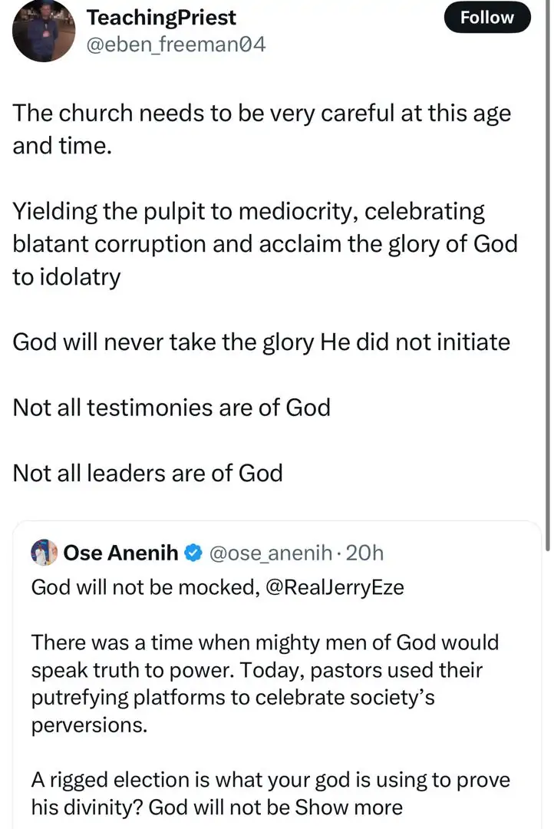Click the "church needs to be very careful" paragraph
554x829 pixels.
(262, 129)
